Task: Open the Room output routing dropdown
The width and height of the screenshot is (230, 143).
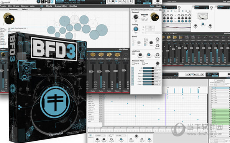Action: click(x=157, y=71)
